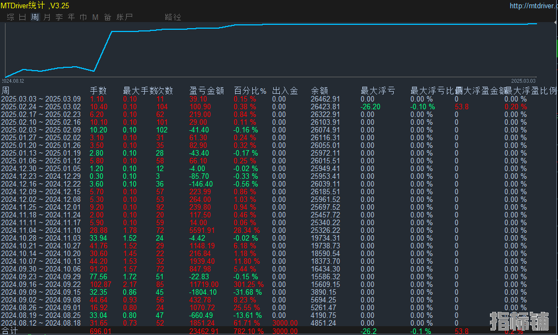This screenshot has height=335, width=558.
Task: Click the 53.8 value in the 2025.02.24 row
Action: point(462,107)
